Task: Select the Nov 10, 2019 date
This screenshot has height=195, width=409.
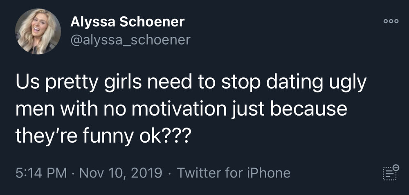Action: [121, 173]
